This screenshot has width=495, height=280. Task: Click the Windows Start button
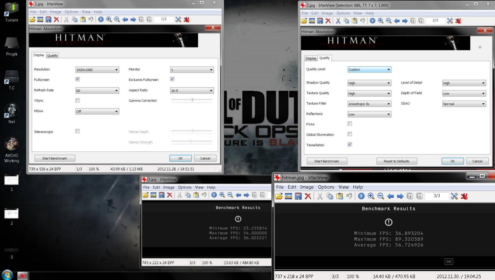click(x=7, y=275)
